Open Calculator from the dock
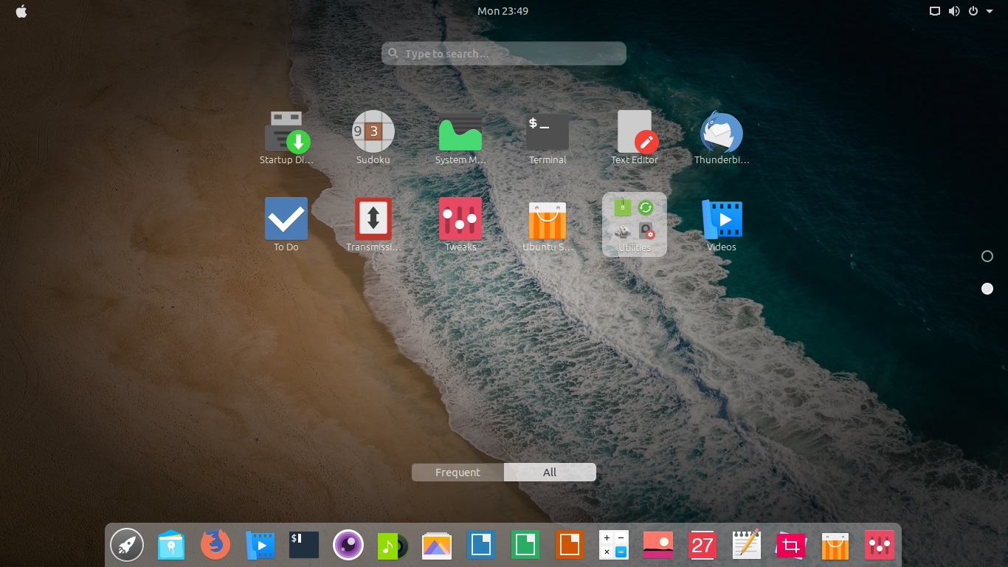Screen dimensions: 1008x567 [614, 546]
